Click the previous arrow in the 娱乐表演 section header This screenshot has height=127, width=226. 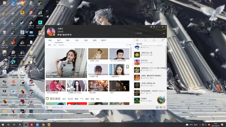pos(127,98)
